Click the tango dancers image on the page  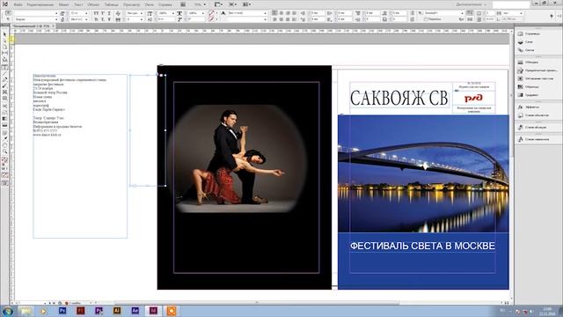click(x=237, y=158)
